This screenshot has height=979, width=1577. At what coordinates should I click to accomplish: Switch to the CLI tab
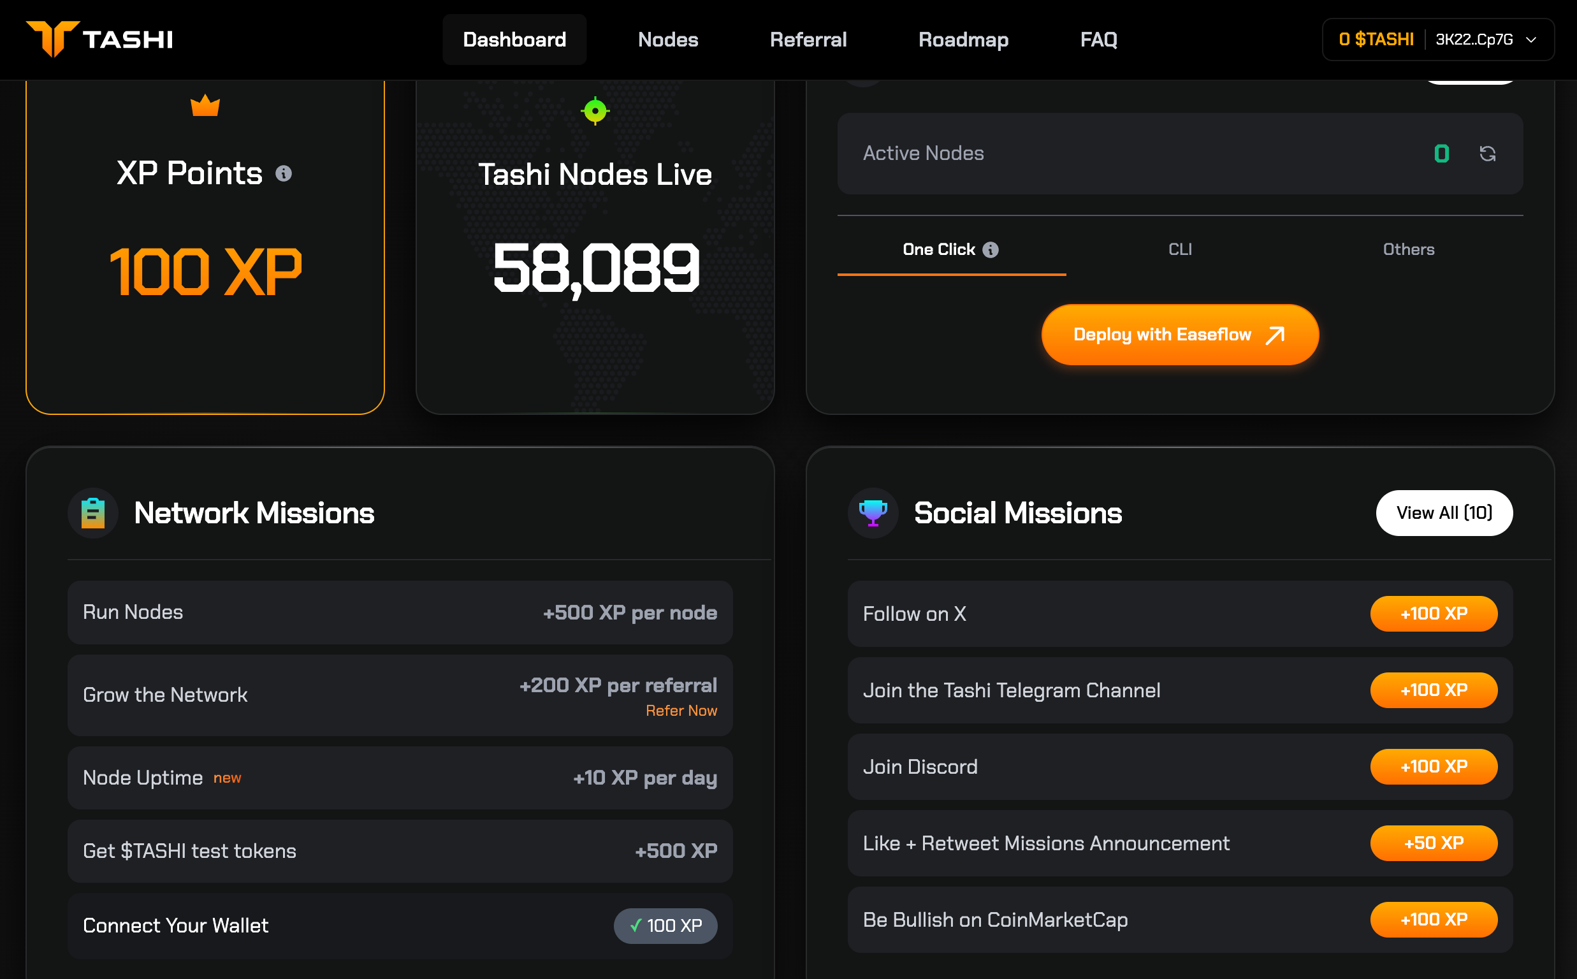(1179, 250)
